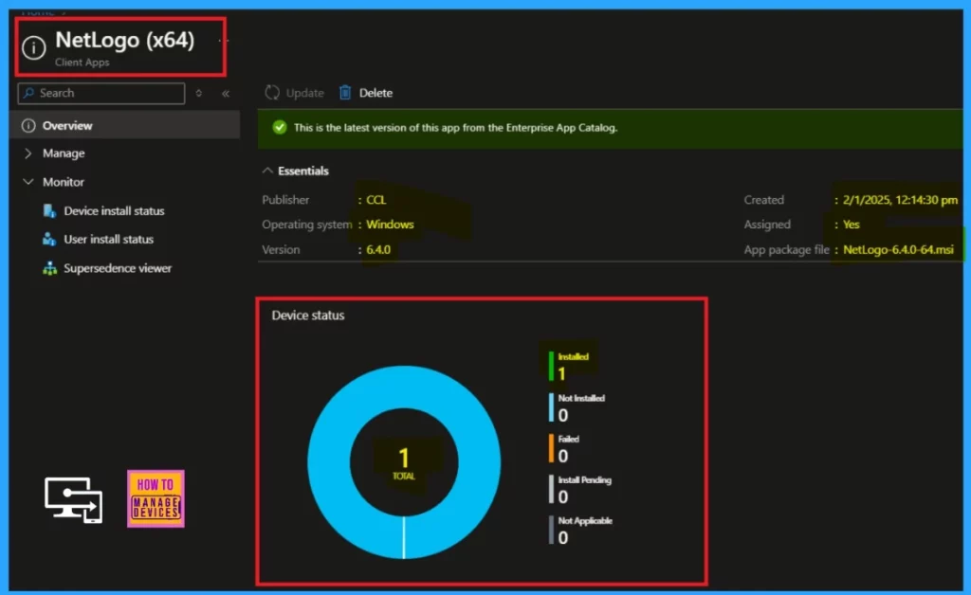
Task: Click the Supersedence viewer hierarchy icon
Action: pyautogui.click(x=49, y=268)
